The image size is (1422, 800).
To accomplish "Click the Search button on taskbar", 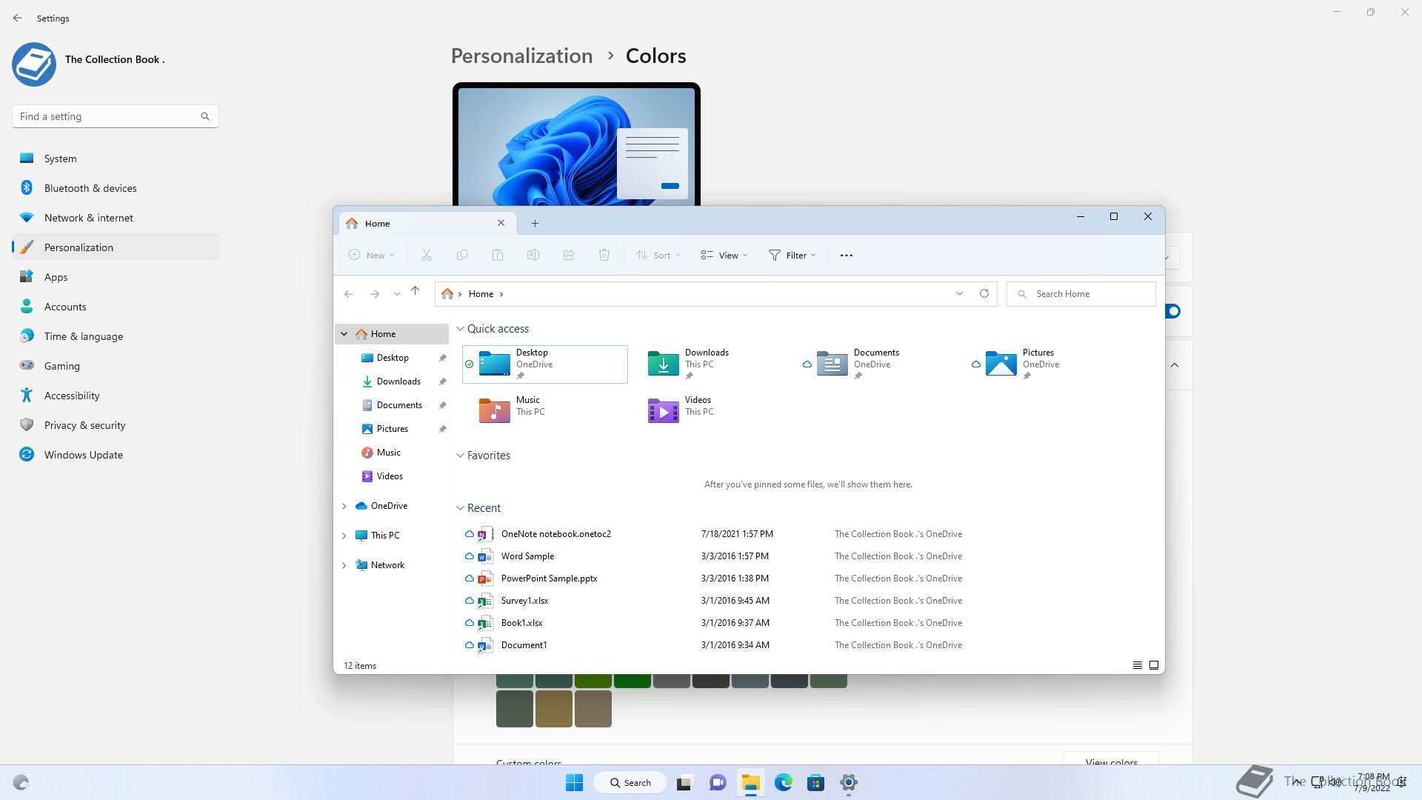I will click(x=630, y=782).
